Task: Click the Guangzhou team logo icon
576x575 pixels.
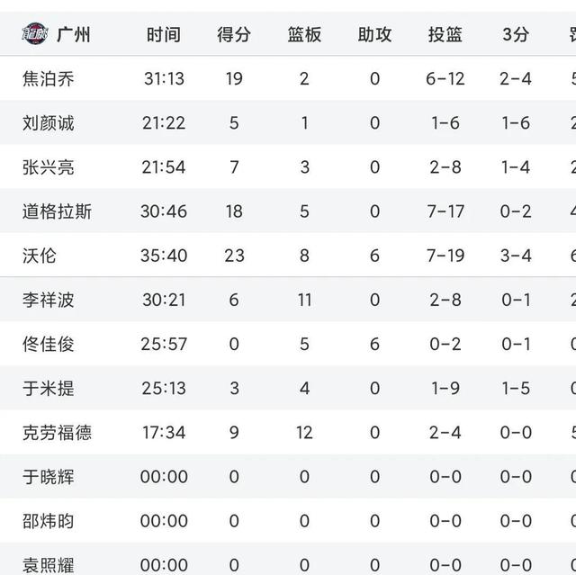Action: (32, 34)
